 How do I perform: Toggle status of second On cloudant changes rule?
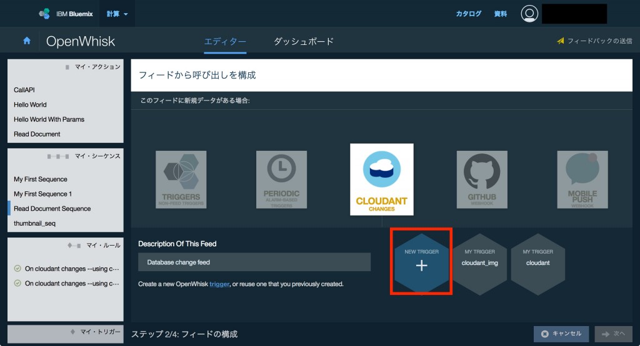coord(17,283)
